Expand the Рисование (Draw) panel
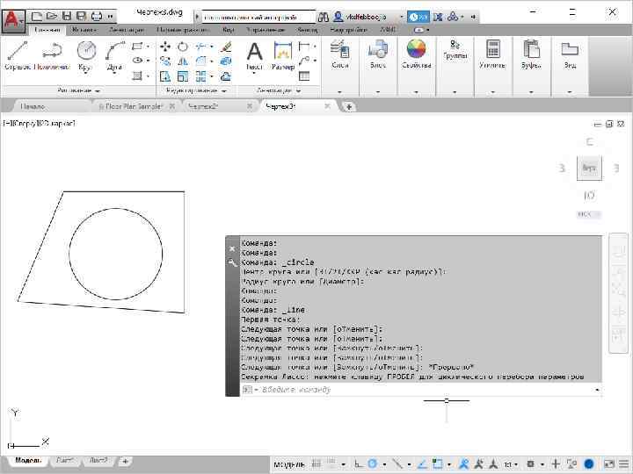This screenshot has height=474, width=633. click(x=78, y=90)
